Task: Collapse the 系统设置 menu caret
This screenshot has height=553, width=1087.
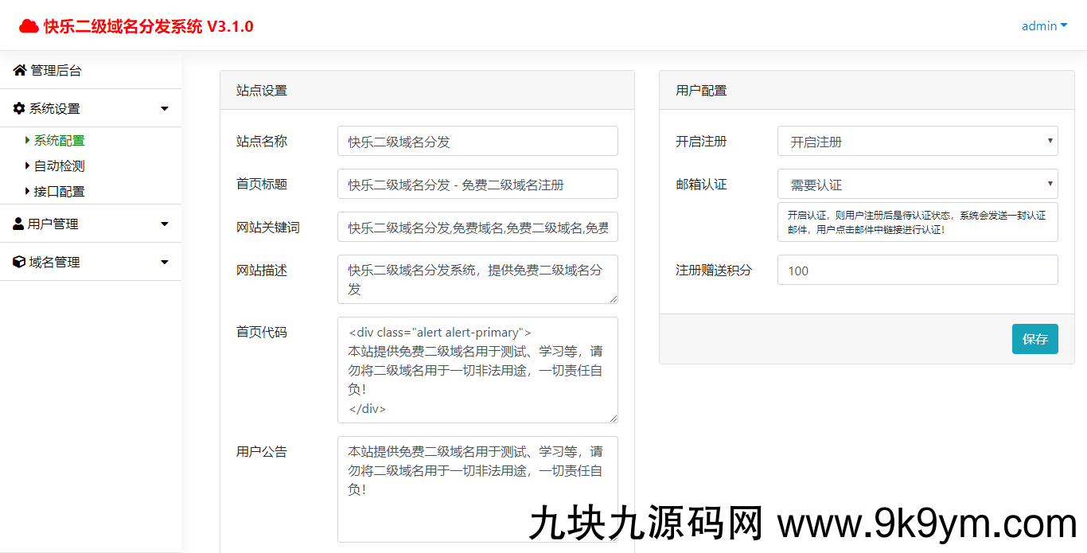Action: (165, 109)
